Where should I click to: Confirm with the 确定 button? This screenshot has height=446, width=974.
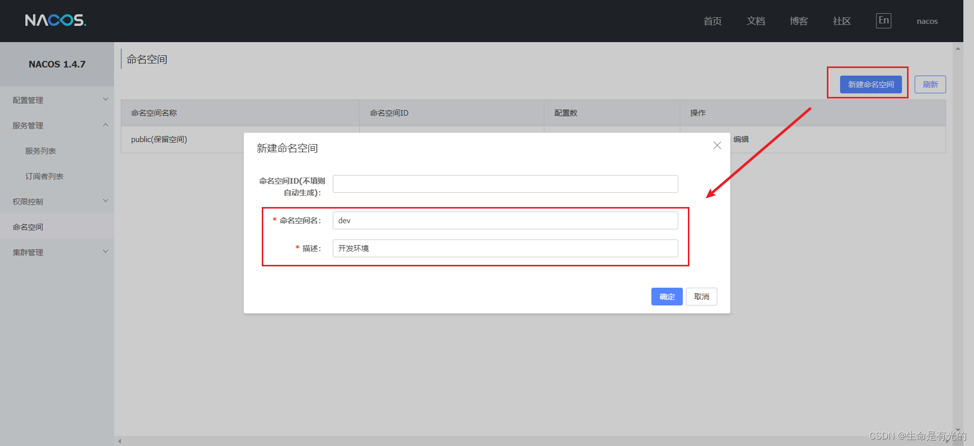click(667, 297)
